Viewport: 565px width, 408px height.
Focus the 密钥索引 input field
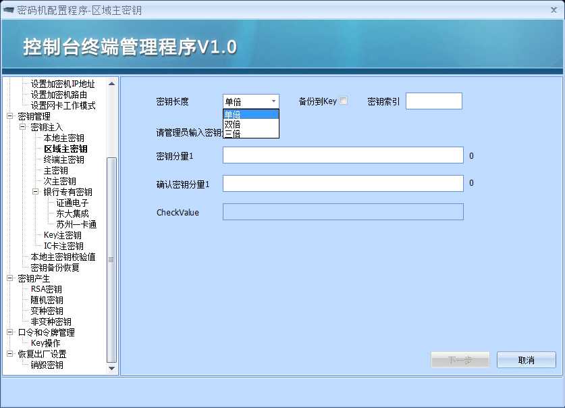(x=434, y=101)
